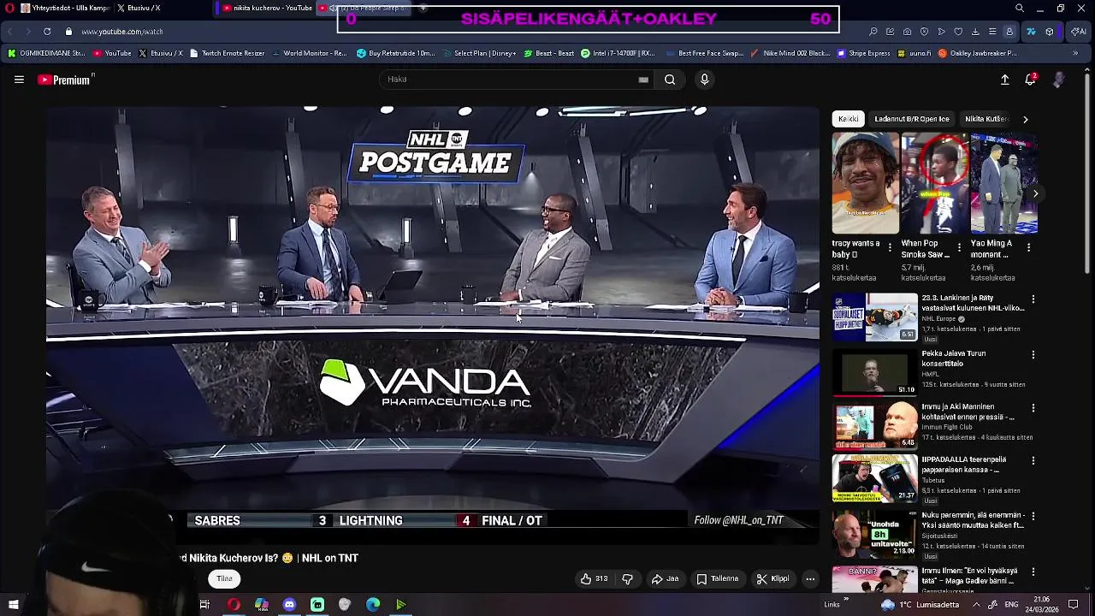This screenshot has width=1095, height=616.
Task: Click the www.youtube.com/watch address bar
Action: (122, 32)
